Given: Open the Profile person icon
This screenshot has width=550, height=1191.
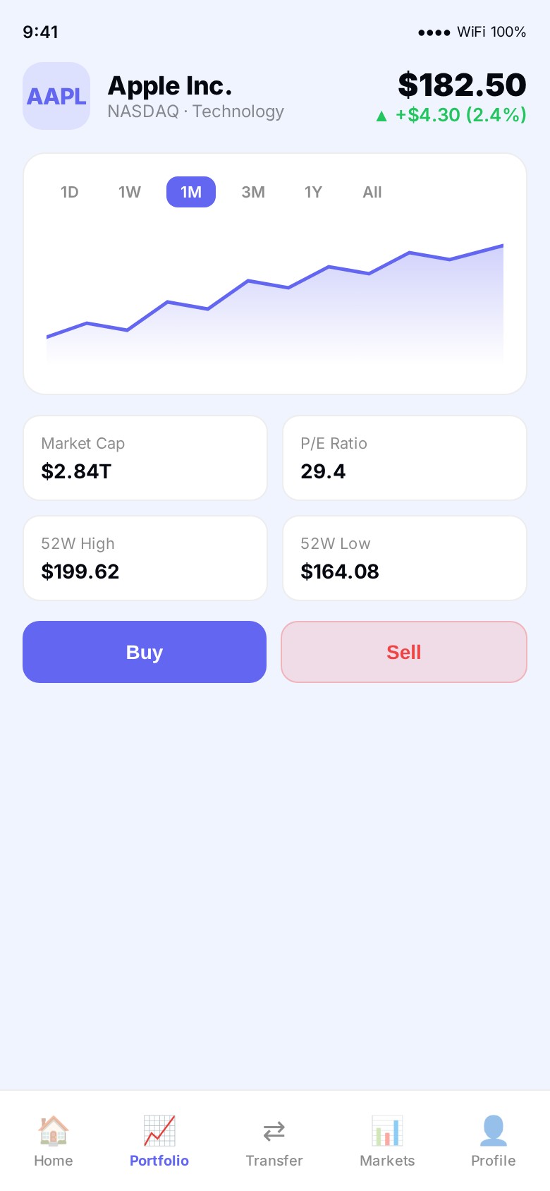Looking at the screenshot, I should coord(493,1130).
